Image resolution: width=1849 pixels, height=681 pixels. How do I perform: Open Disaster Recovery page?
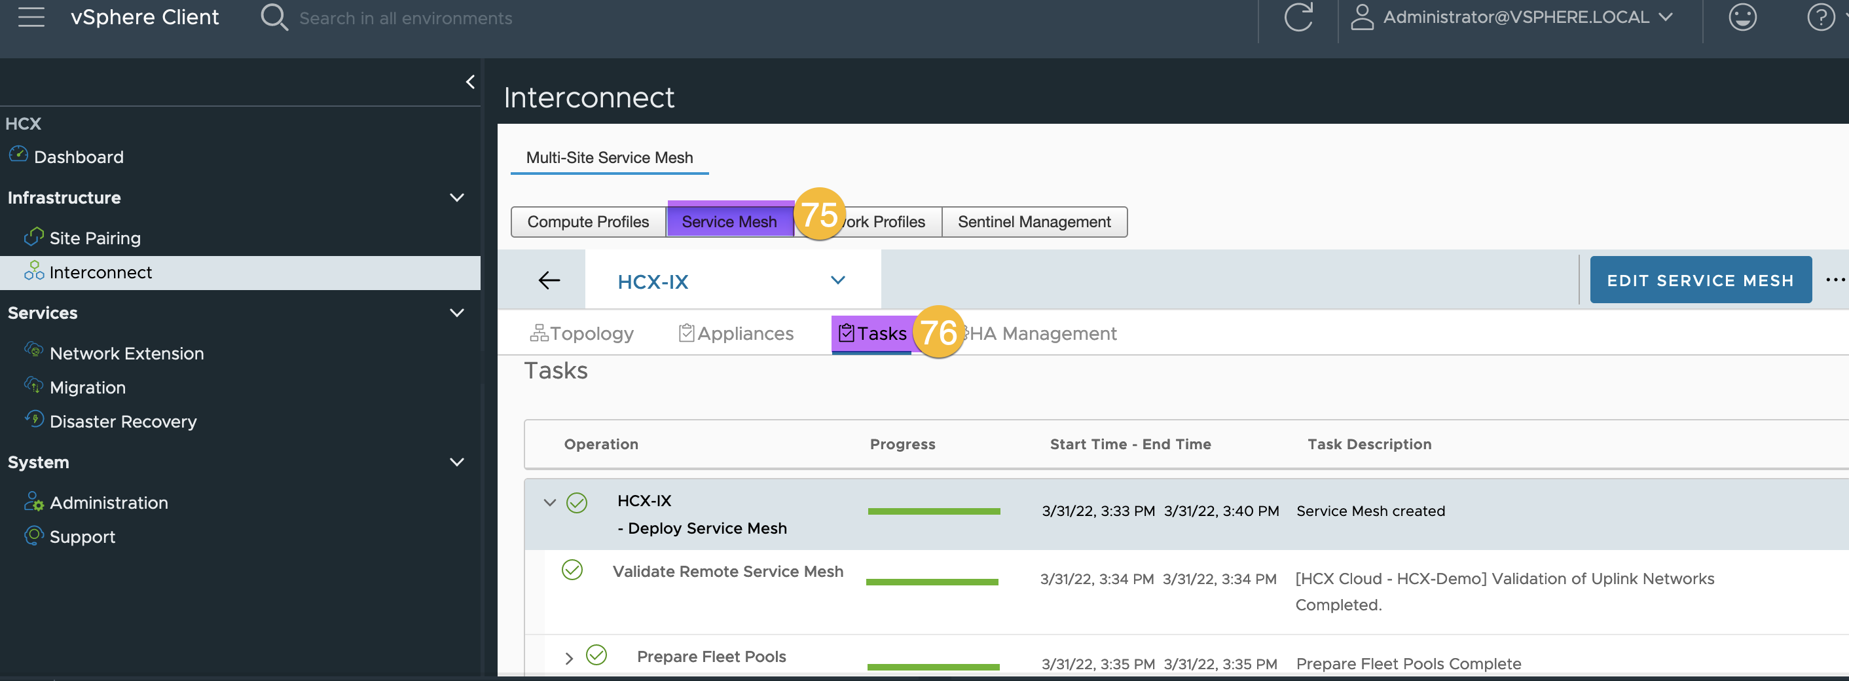[x=122, y=421]
